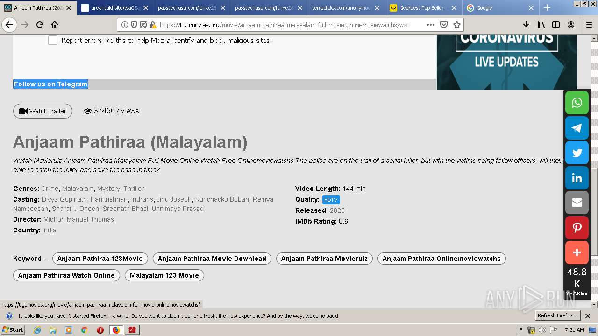598x336 pixels.
Task: Reload the current page
Action: point(40,25)
